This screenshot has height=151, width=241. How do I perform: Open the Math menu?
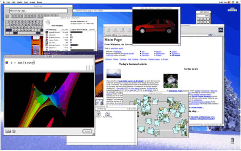[x=20, y=2]
